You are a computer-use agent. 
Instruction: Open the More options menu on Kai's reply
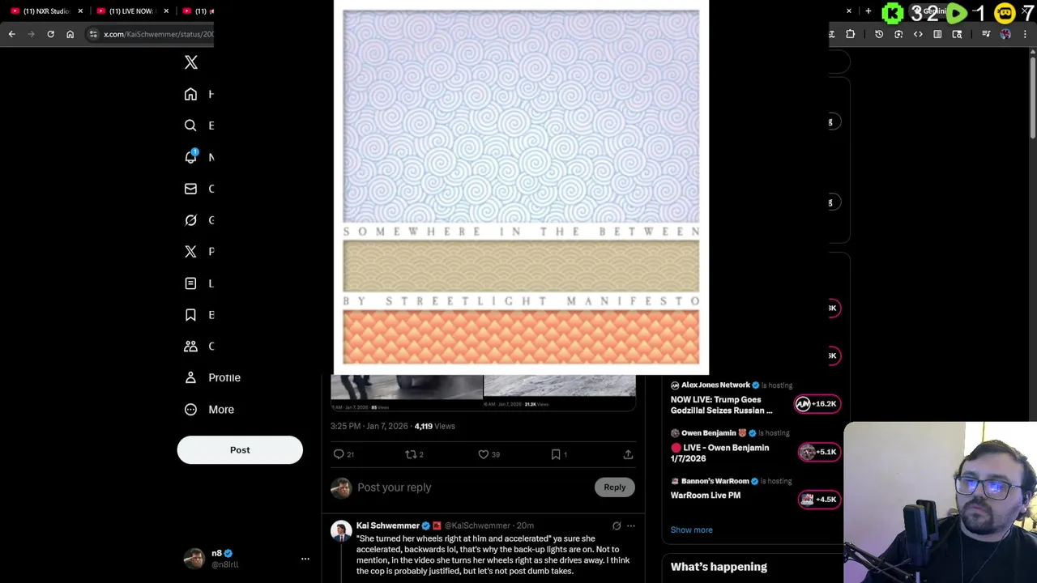point(631,526)
